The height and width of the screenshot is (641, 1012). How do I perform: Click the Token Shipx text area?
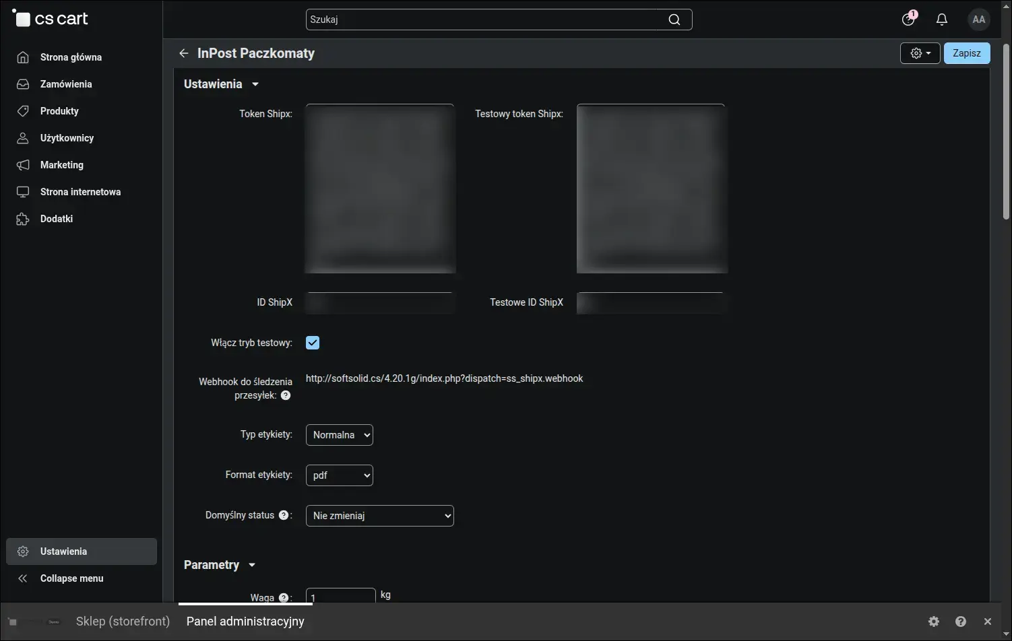tap(380, 189)
